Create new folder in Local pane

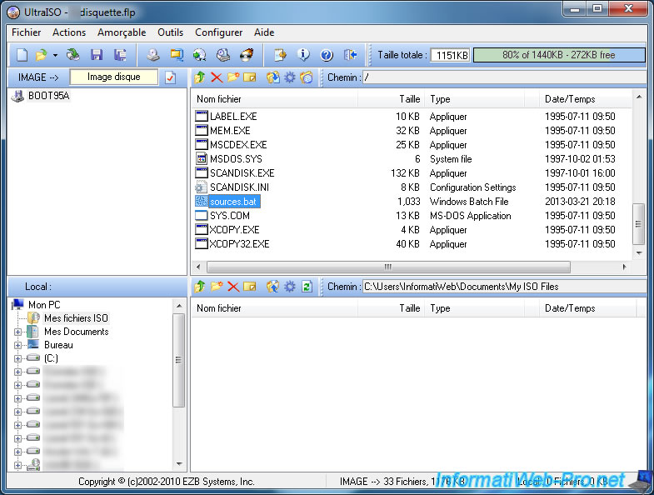click(x=217, y=287)
